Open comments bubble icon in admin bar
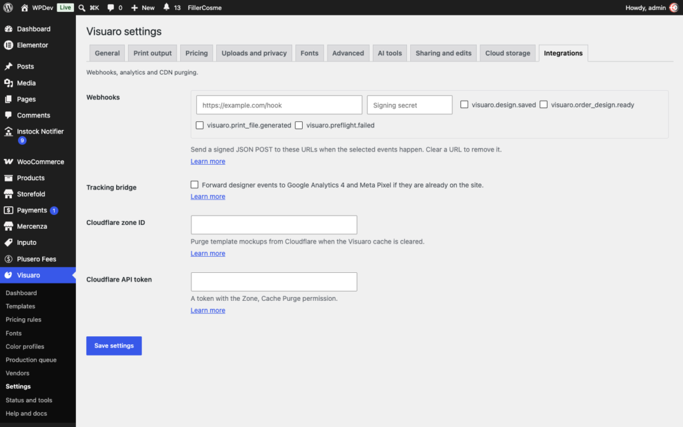The image size is (683, 427). click(111, 8)
